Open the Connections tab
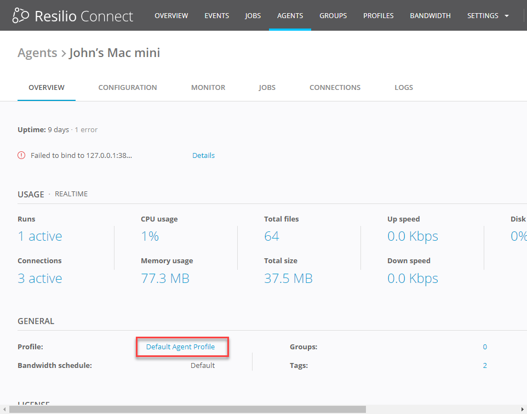This screenshot has width=527, height=414. pyautogui.click(x=335, y=88)
